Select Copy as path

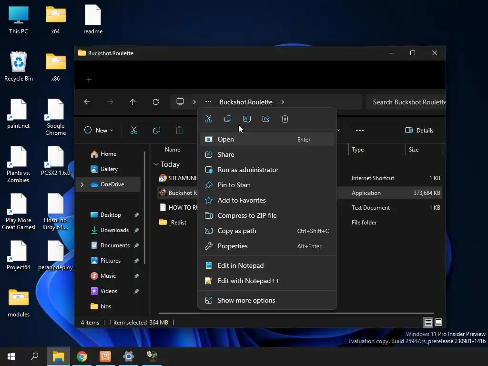pyautogui.click(x=267, y=231)
